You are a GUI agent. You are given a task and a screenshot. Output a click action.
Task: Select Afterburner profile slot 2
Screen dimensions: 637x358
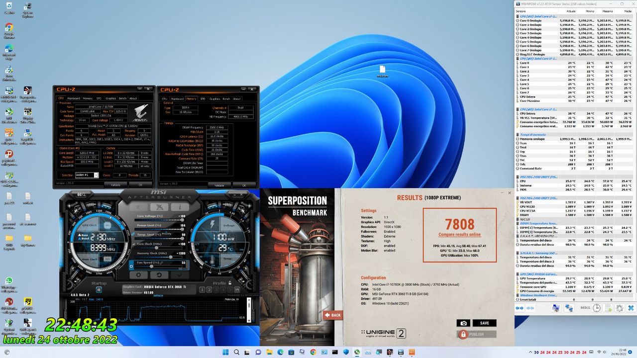pos(209,290)
